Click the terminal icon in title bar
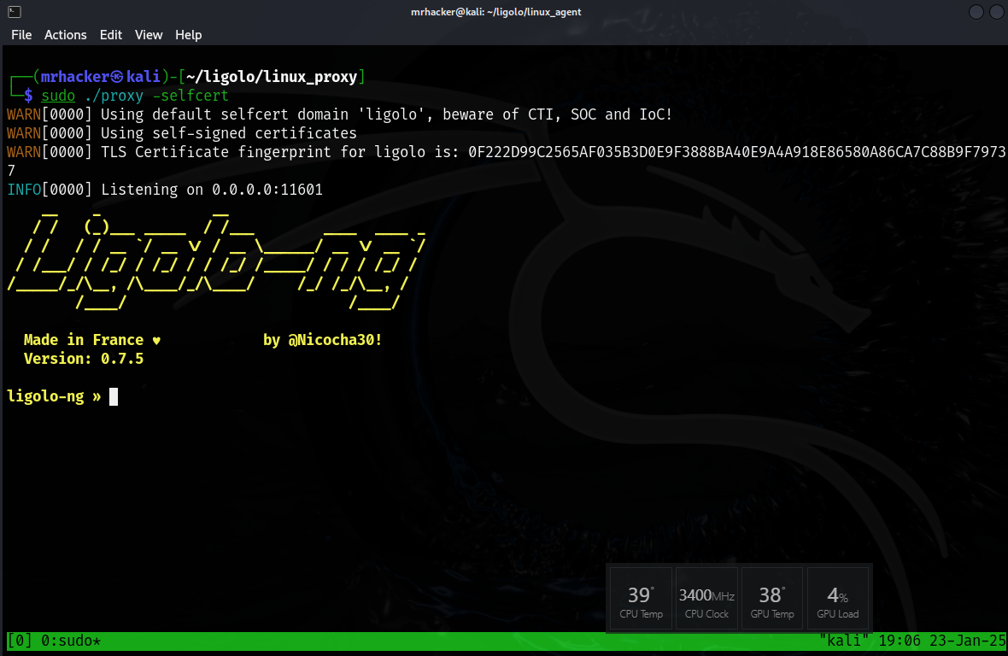The width and height of the screenshot is (1008, 656). click(15, 12)
